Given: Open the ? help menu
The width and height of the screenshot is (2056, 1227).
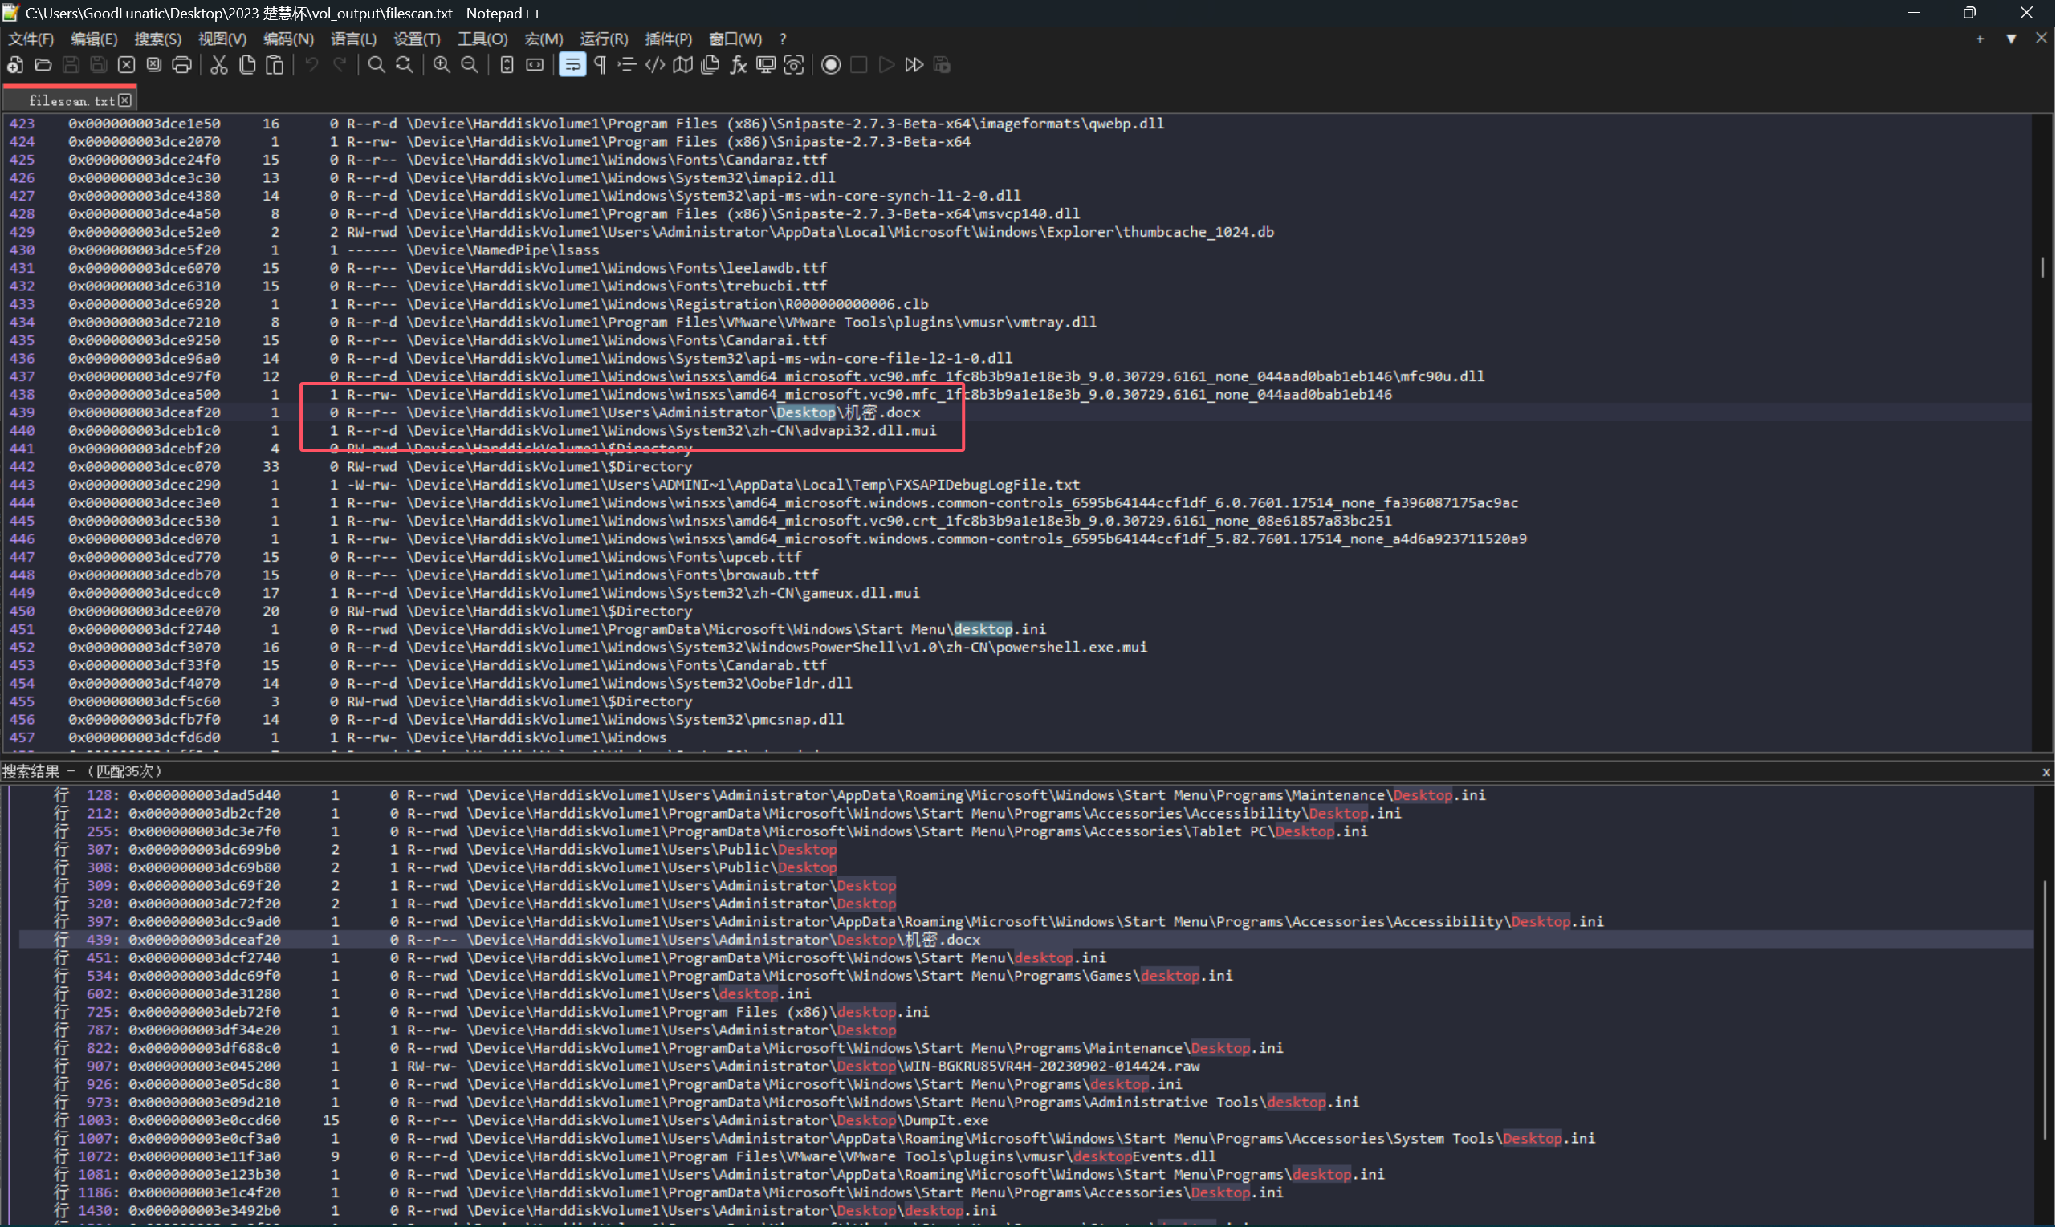Looking at the screenshot, I should point(783,39).
